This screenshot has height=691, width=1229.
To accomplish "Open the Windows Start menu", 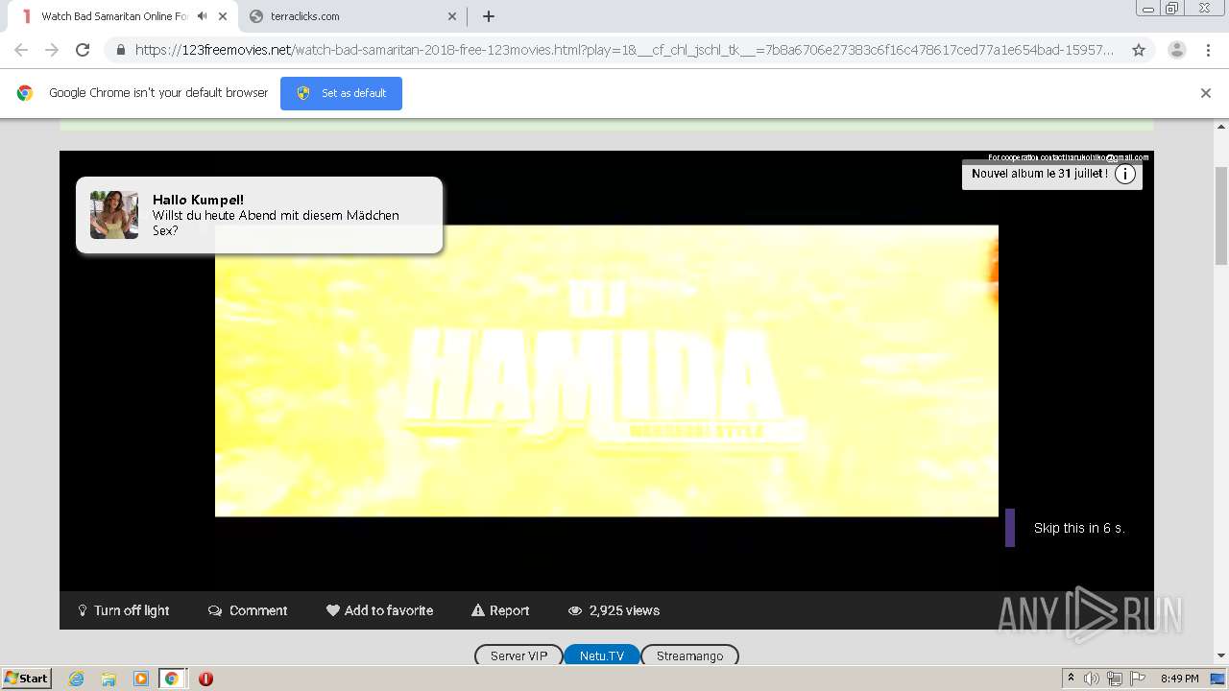I will point(27,679).
